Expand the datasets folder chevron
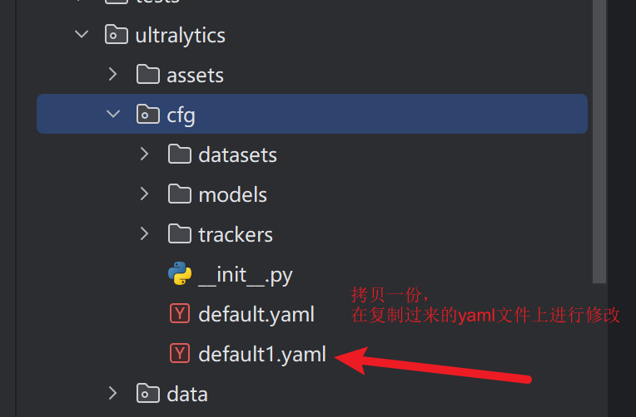The width and height of the screenshot is (636, 417). click(x=144, y=154)
